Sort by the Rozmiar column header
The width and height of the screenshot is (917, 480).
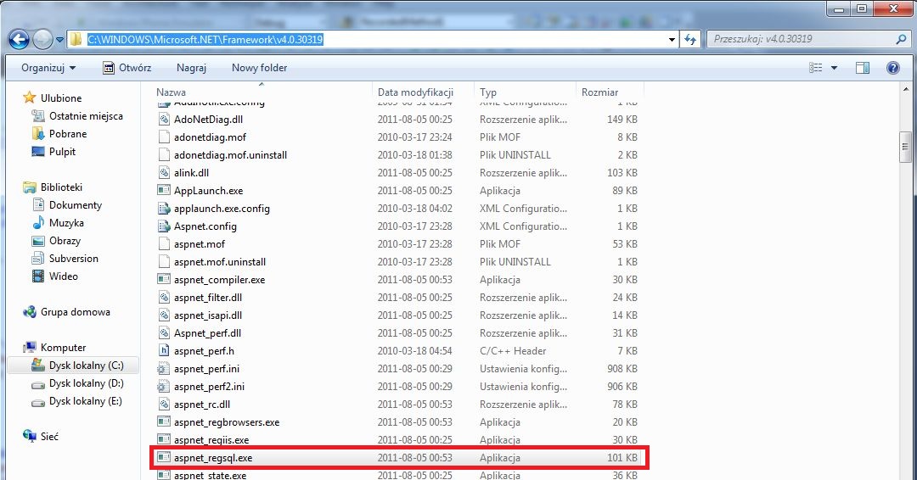[x=600, y=92]
